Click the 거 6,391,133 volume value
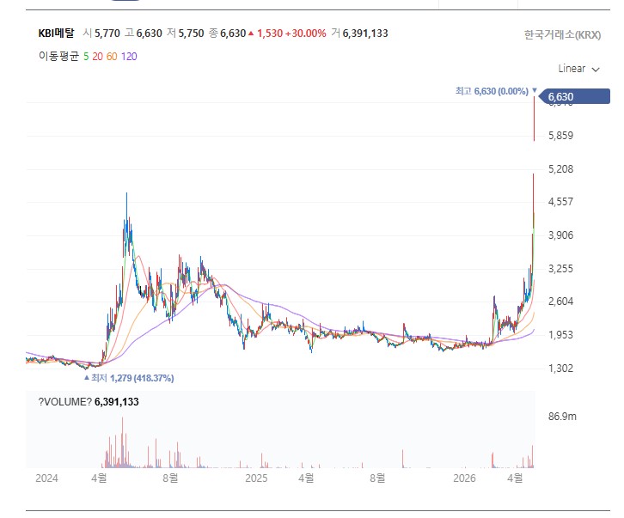This screenshot has width=624, height=518. click(x=360, y=34)
